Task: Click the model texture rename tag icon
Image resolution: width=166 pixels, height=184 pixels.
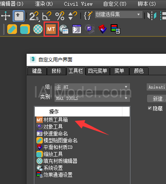Action: 12,29
